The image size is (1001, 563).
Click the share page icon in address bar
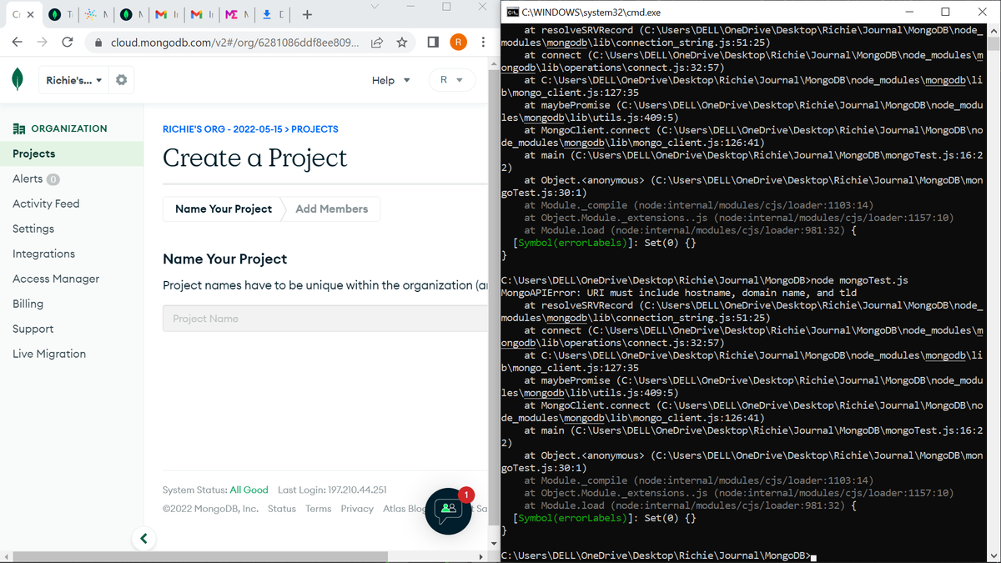point(377,42)
